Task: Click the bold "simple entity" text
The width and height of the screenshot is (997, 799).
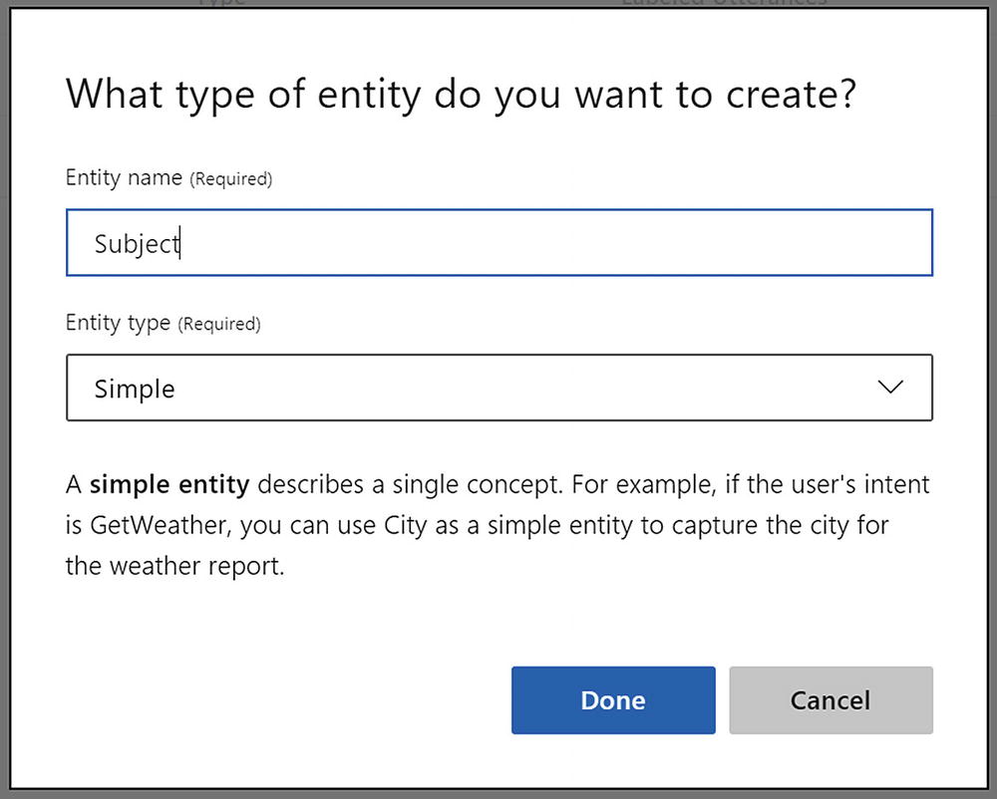Action: [168, 485]
